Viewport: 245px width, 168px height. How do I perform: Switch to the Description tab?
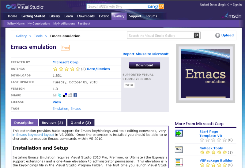[24, 123]
